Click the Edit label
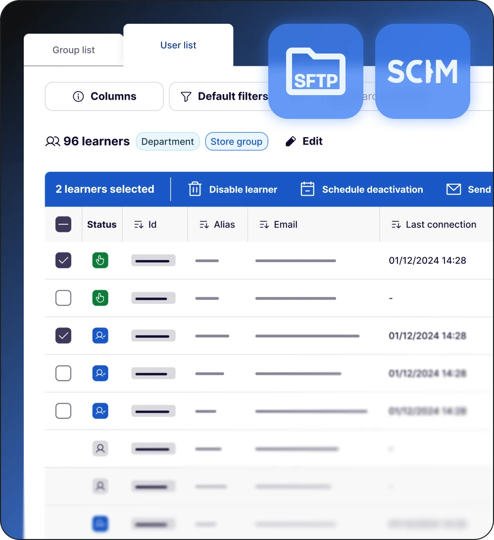494x540 pixels. pyautogui.click(x=312, y=141)
